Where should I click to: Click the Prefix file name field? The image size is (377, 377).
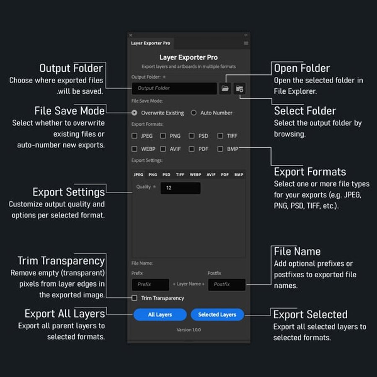(150, 285)
